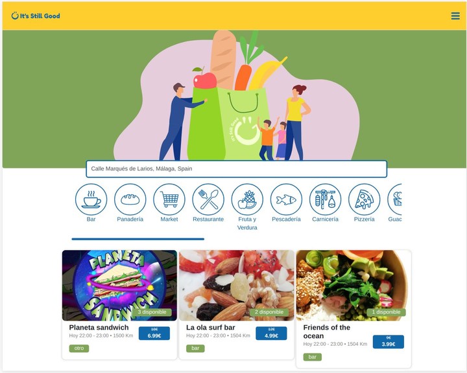Choose the Pescadería fish icon

click(x=286, y=199)
